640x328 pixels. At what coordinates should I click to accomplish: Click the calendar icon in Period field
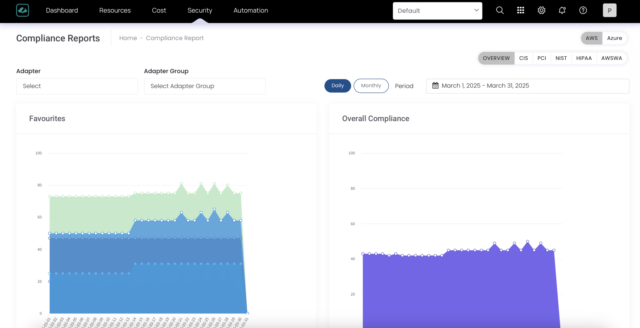(x=435, y=86)
